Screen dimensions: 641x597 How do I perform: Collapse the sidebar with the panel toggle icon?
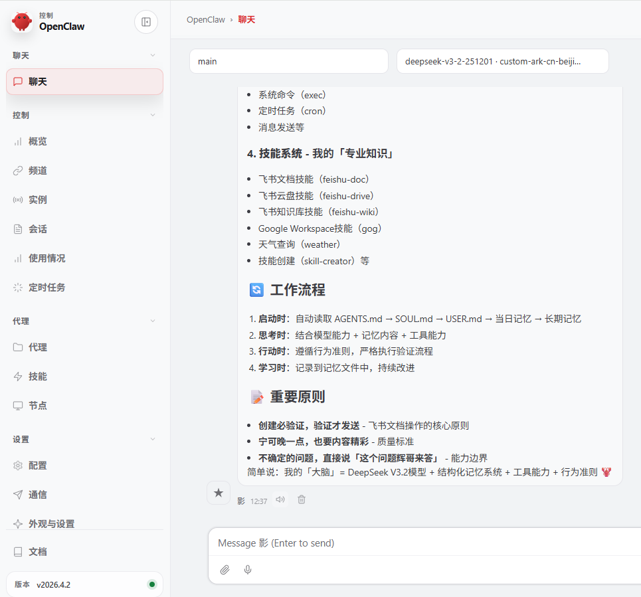pyautogui.click(x=145, y=22)
